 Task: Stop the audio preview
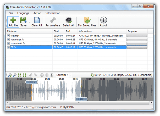(x=52, y=75)
